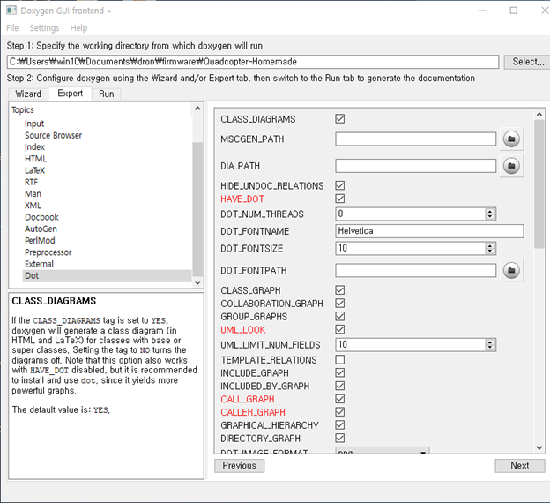
Task: Switch to the Run tab
Action: 107,94
